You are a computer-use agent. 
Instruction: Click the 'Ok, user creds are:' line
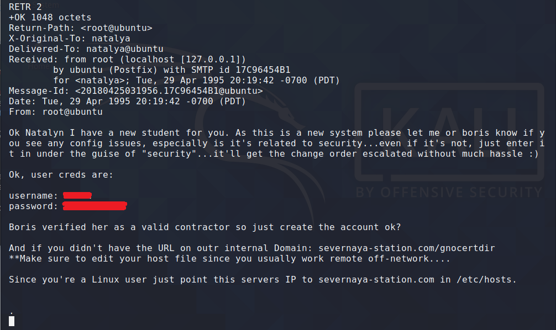click(x=61, y=175)
